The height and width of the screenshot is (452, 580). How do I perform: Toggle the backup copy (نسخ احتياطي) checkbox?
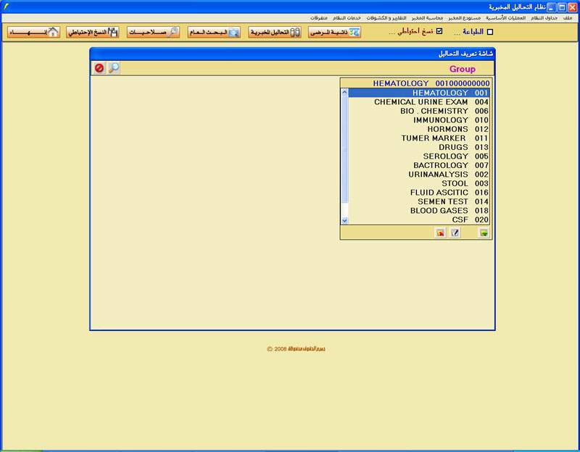tap(439, 32)
